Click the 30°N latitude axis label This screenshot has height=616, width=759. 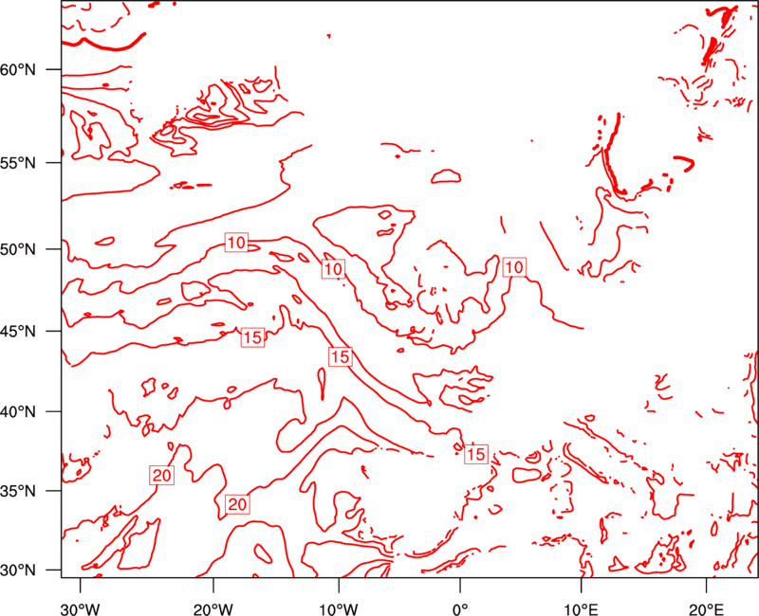pyautogui.click(x=18, y=571)
